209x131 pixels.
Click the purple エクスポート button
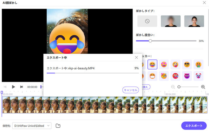194,126
